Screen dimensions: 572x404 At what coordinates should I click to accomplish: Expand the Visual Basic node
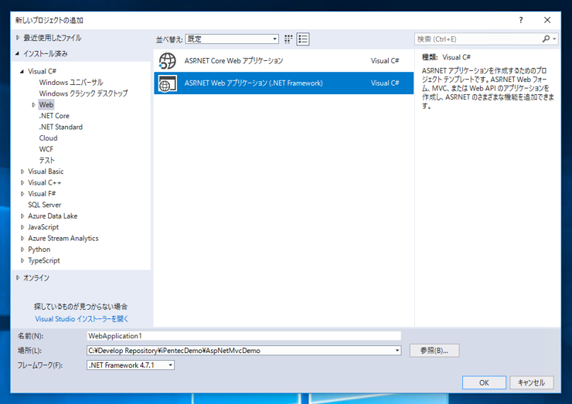(22, 171)
